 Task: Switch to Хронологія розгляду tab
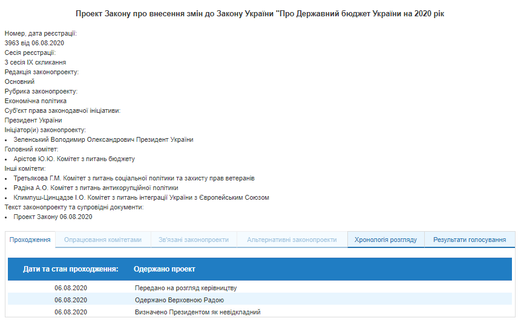pos(385,240)
